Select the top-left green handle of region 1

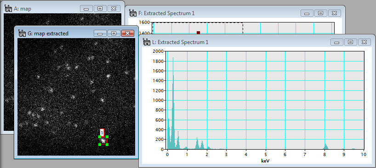100,137
